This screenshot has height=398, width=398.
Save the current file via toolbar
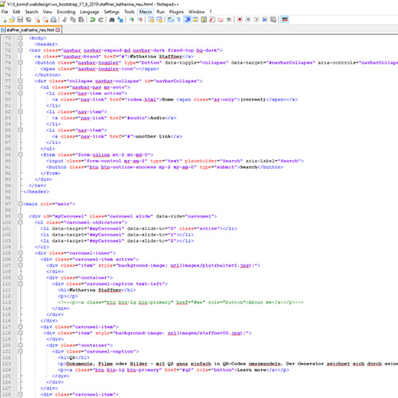[20, 20]
